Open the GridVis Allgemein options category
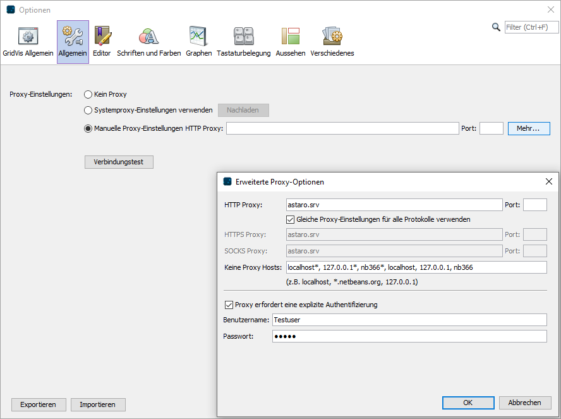The image size is (561, 419). click(28, 42)
